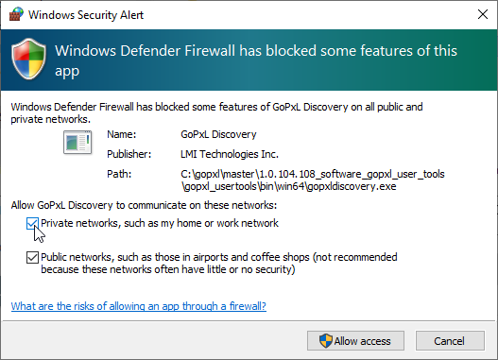The height and width of the screenshot is (360, 498).
Task: Click the blocked features banner heading
Action: pos(256,60)
